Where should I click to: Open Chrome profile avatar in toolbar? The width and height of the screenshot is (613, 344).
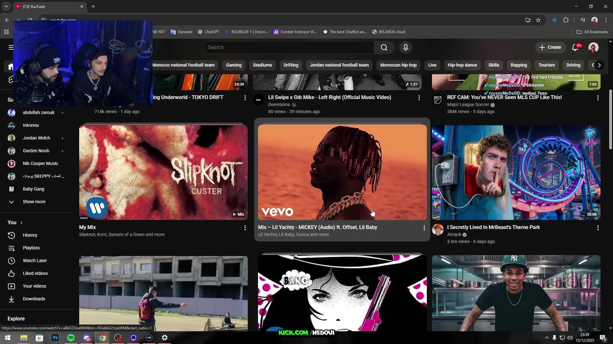[x=594, y=20]
